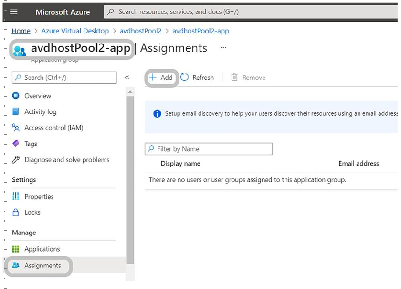
Task: Click the Properties icon
Action: pos(16,196)
